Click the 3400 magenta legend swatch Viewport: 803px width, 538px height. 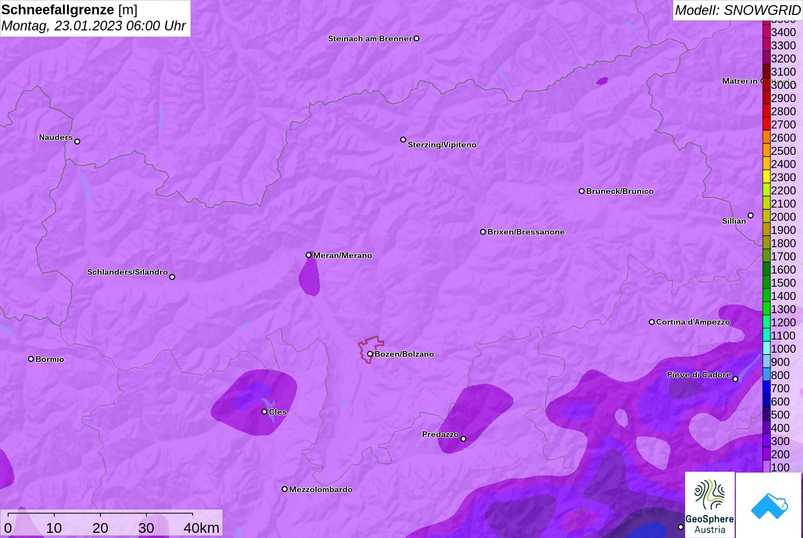click(766, 32)
